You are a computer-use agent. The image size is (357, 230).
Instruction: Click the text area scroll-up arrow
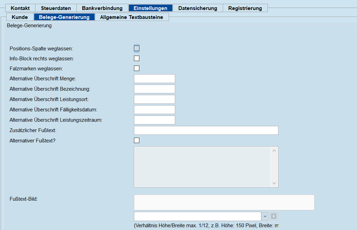click(x=274, y=151)
